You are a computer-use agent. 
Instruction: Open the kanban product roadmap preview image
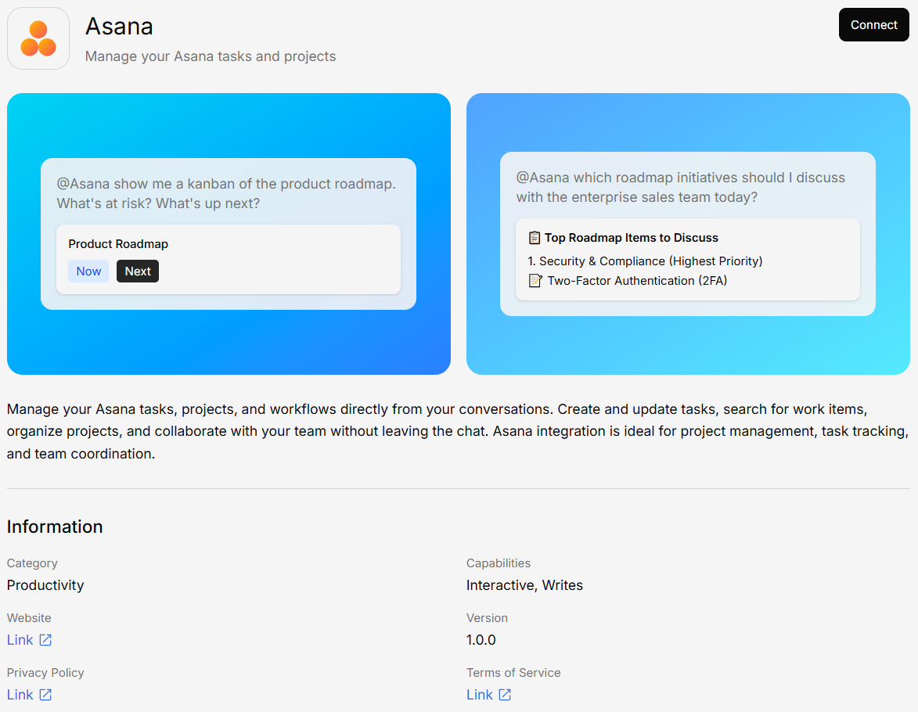(x=229, y=344)
